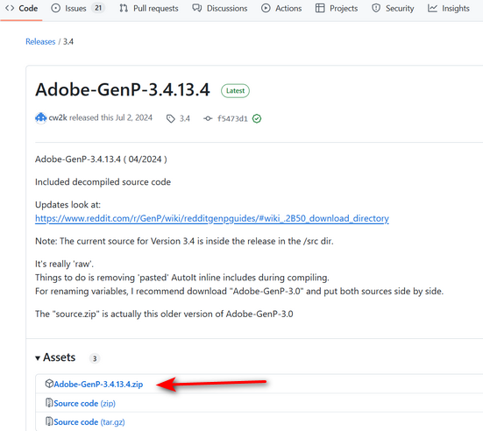Click the Releases breadcrumb link
This screenshot has width=483, height=431.
click(40, 41)
